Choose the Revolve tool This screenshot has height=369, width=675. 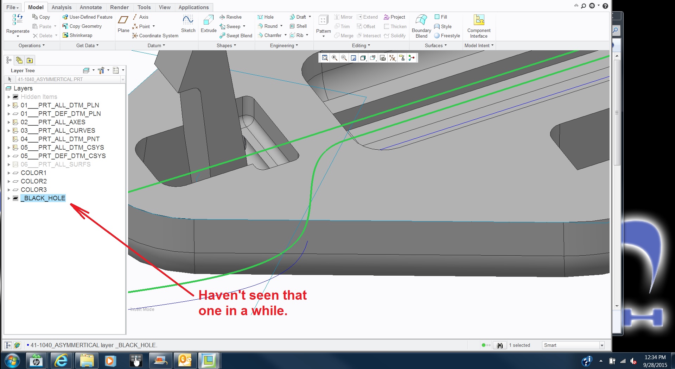pyautogui.click(x=230, y=17)
